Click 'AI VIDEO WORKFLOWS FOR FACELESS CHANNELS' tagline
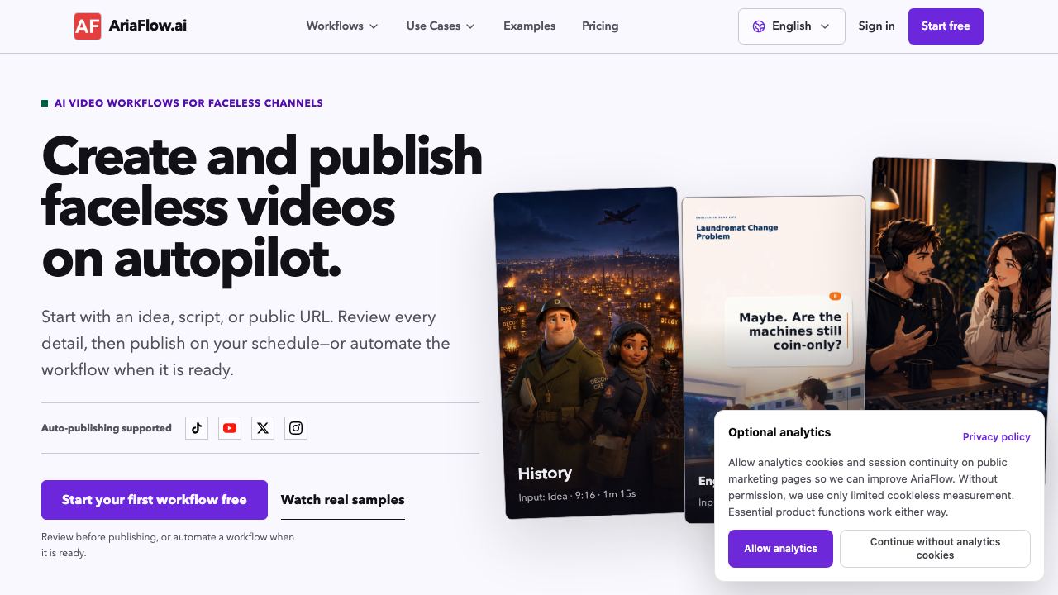Viewport: 1058px width, 595px height. click(188, 103)
